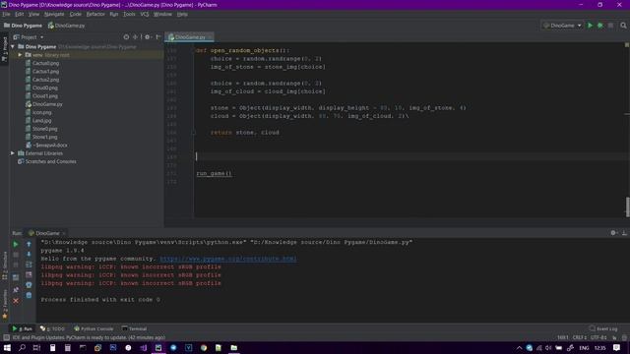The width and height of the screenshot is (630, 354).
Task: Open the Run tool window button
Action: tap(23, 328)
